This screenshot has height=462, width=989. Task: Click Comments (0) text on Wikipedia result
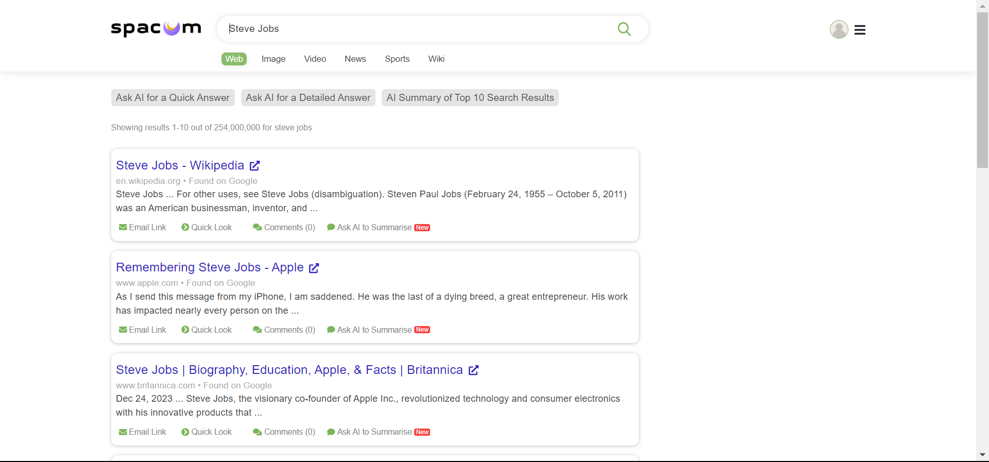289,227
